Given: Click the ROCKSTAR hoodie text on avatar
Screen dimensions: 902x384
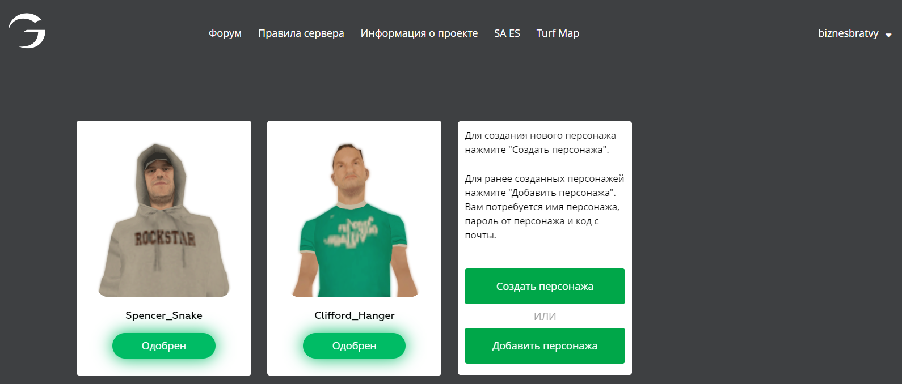Looking at the screenshot, I should click(x=165, y=238).
